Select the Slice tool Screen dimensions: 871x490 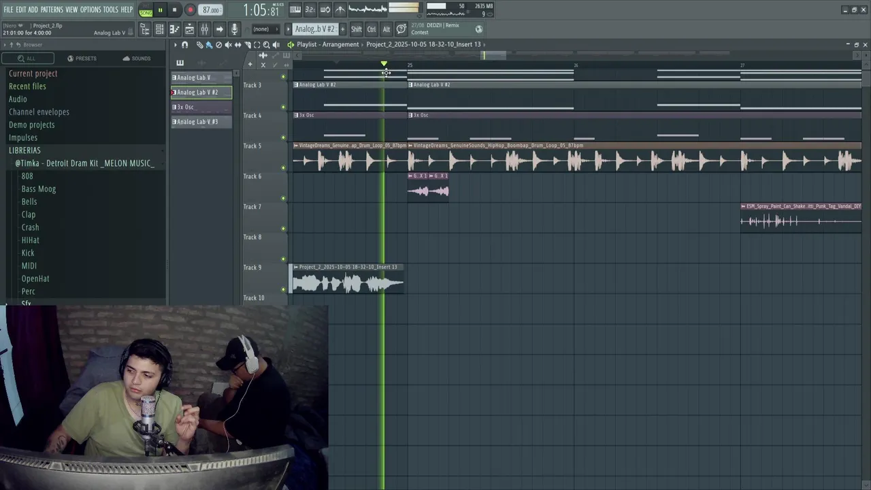coord(248,45)
